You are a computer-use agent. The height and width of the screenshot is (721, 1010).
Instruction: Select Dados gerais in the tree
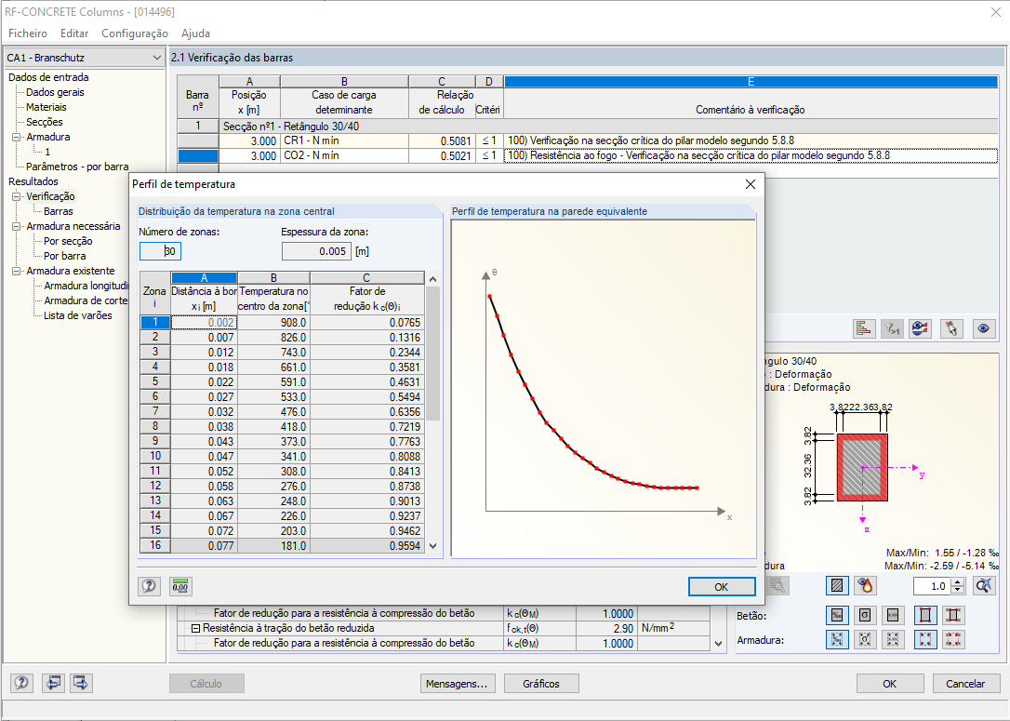click(x=55, y=92)
